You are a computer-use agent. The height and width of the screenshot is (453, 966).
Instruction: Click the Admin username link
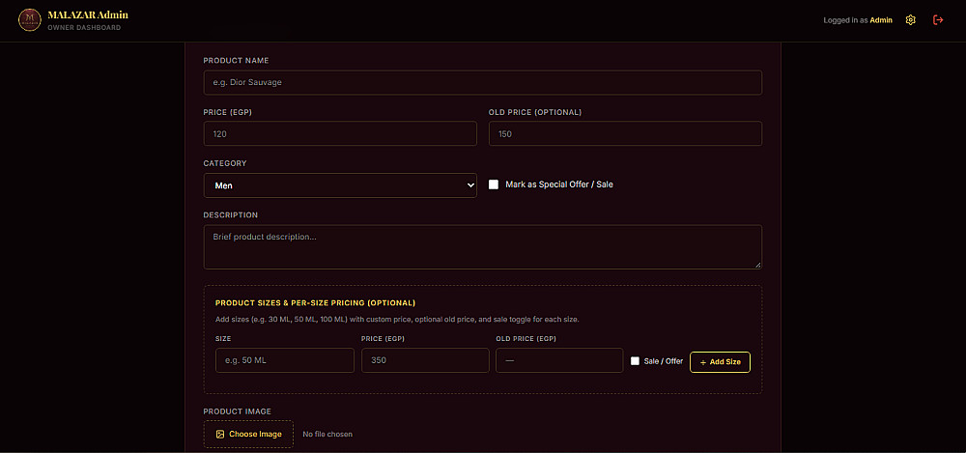(x=881, y=20)
